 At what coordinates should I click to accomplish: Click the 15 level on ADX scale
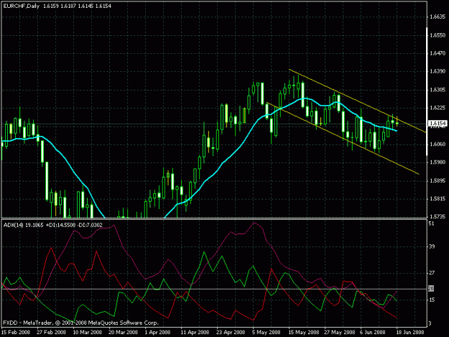431,300
